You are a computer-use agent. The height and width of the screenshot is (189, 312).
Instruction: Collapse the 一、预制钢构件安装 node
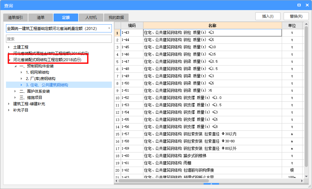point(15,66)
